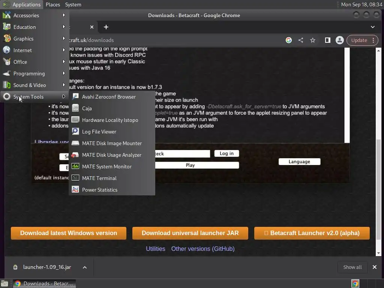Expand the Sound & Video submenu arrow
The width and height of the screenshot is (384, 288).
coord(64,85)
